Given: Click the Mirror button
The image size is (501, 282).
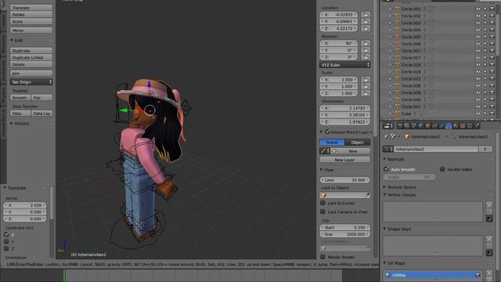Looking at the screenshot, I should coord(31,31).
